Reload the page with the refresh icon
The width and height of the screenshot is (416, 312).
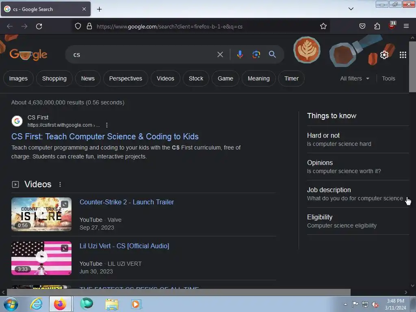(x=39, y=26)
